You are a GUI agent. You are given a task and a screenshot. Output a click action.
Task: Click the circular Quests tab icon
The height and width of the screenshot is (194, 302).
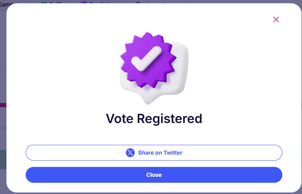point(138,3)
